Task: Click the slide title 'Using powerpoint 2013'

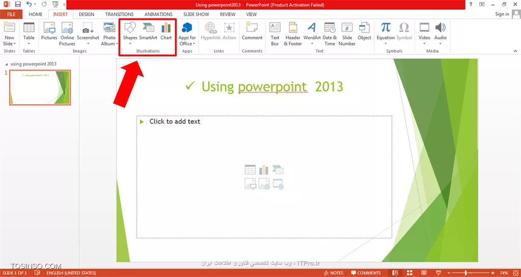Action: [272, 86]
